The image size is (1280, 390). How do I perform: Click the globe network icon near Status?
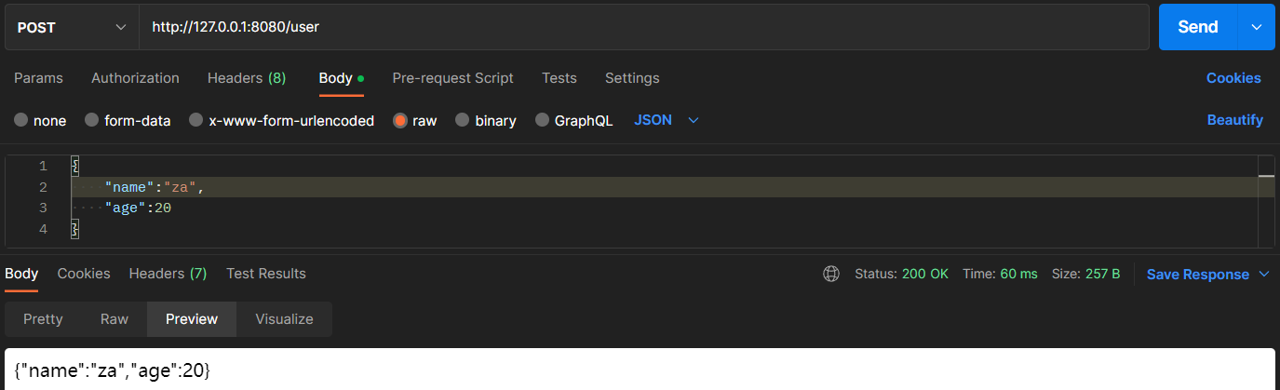pos(831,274)
